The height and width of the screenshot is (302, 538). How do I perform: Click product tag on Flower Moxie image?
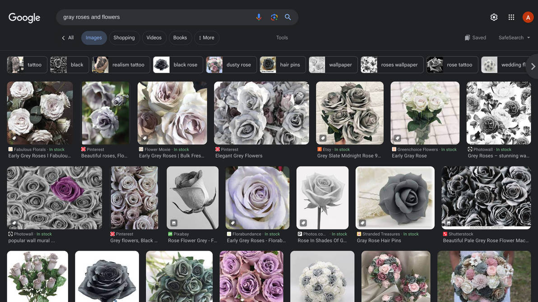pos(144,138)
